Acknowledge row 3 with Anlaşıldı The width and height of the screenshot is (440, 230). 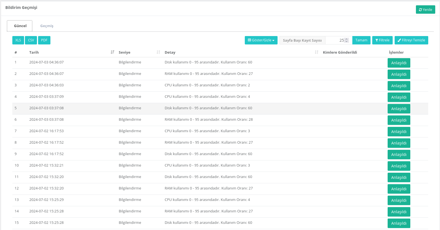click(399, 86)
